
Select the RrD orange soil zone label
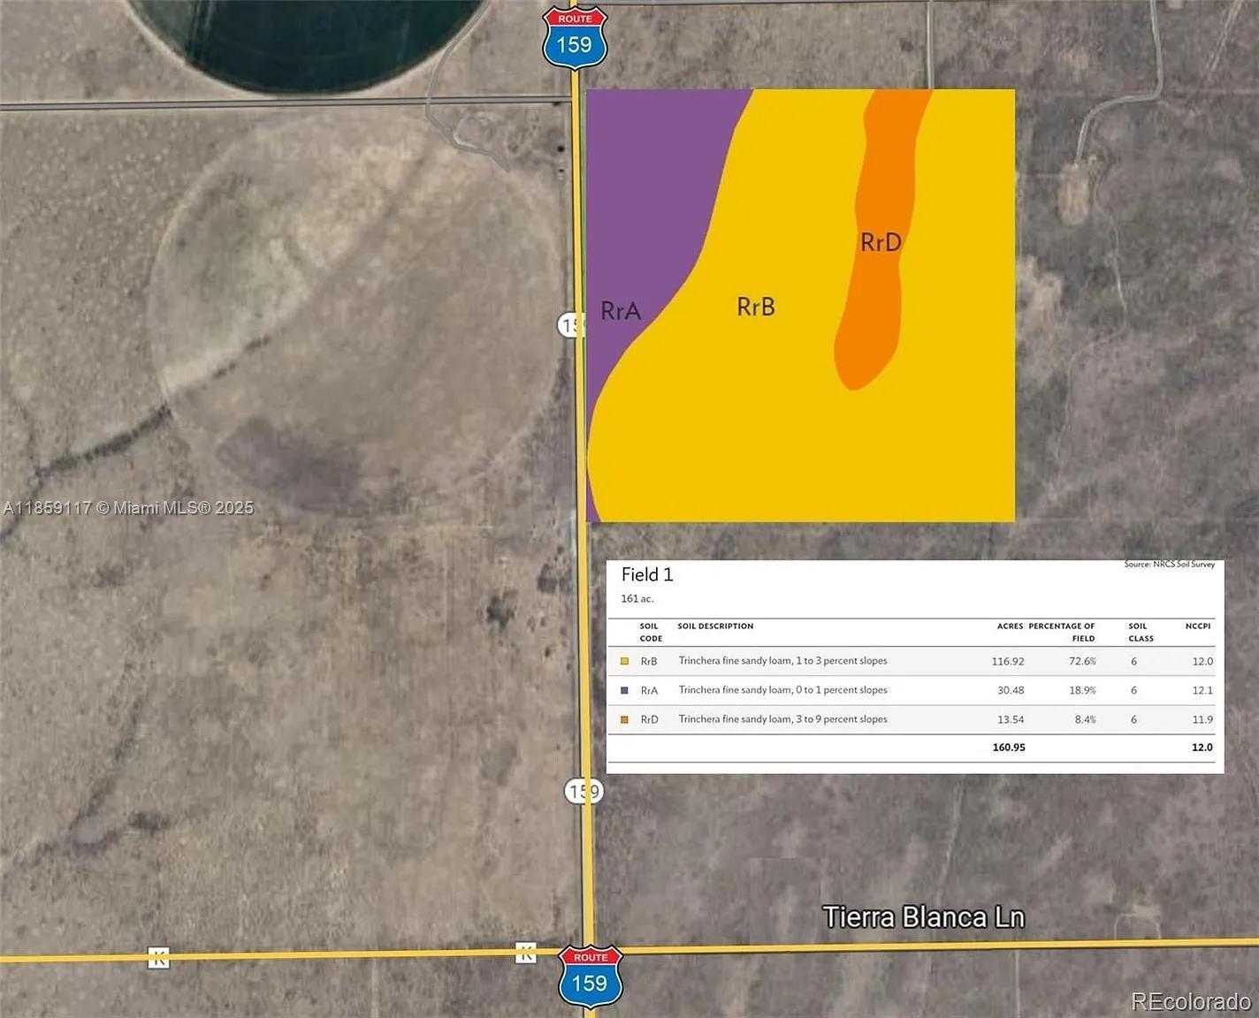[881, 242]
